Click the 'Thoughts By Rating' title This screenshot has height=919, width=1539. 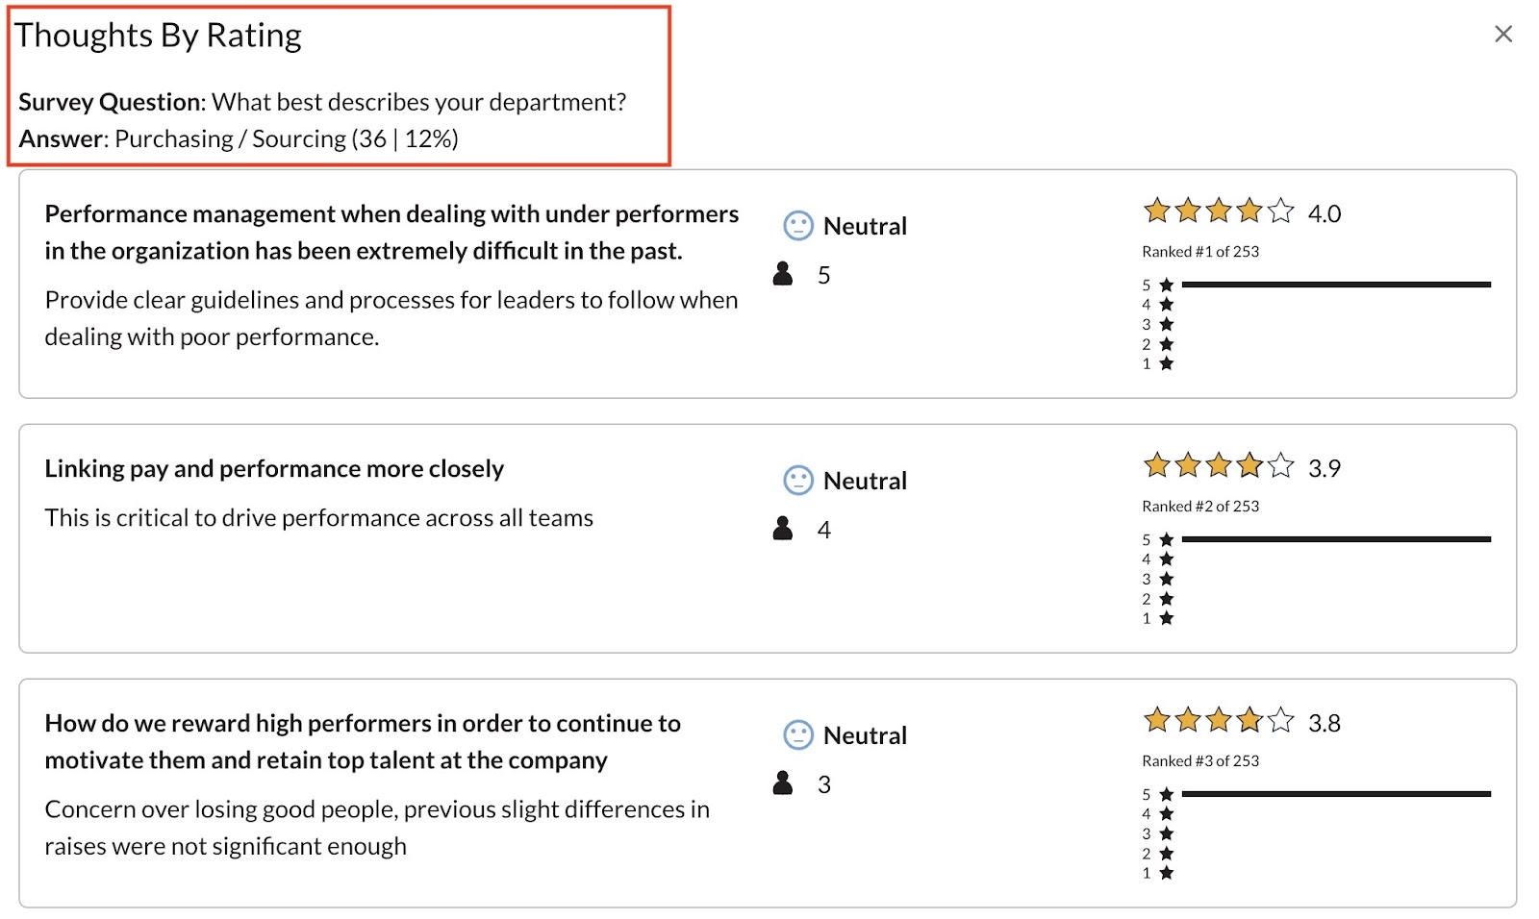point(158,36)
